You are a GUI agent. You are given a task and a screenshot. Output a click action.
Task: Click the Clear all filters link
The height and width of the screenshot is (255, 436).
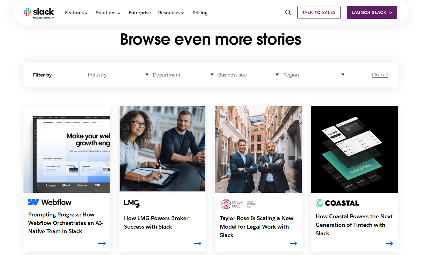380,75
